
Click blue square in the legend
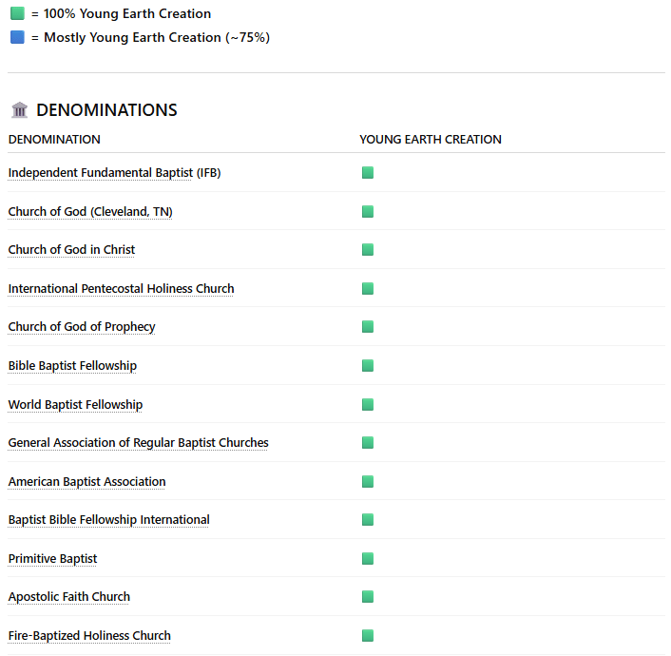pos(17,37)
